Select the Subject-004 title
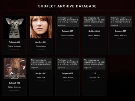The height and width of the screenshot is (101, 135). (x=94, y=31)
